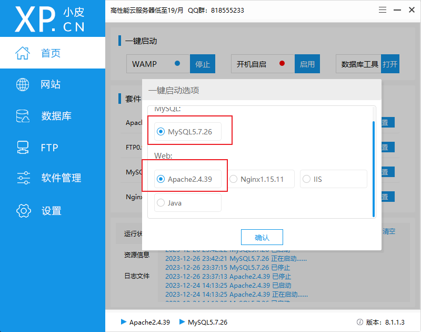Click 打开 for database tools
The height and width of the screenshot is (332, 421).
(x=390, y=64)
